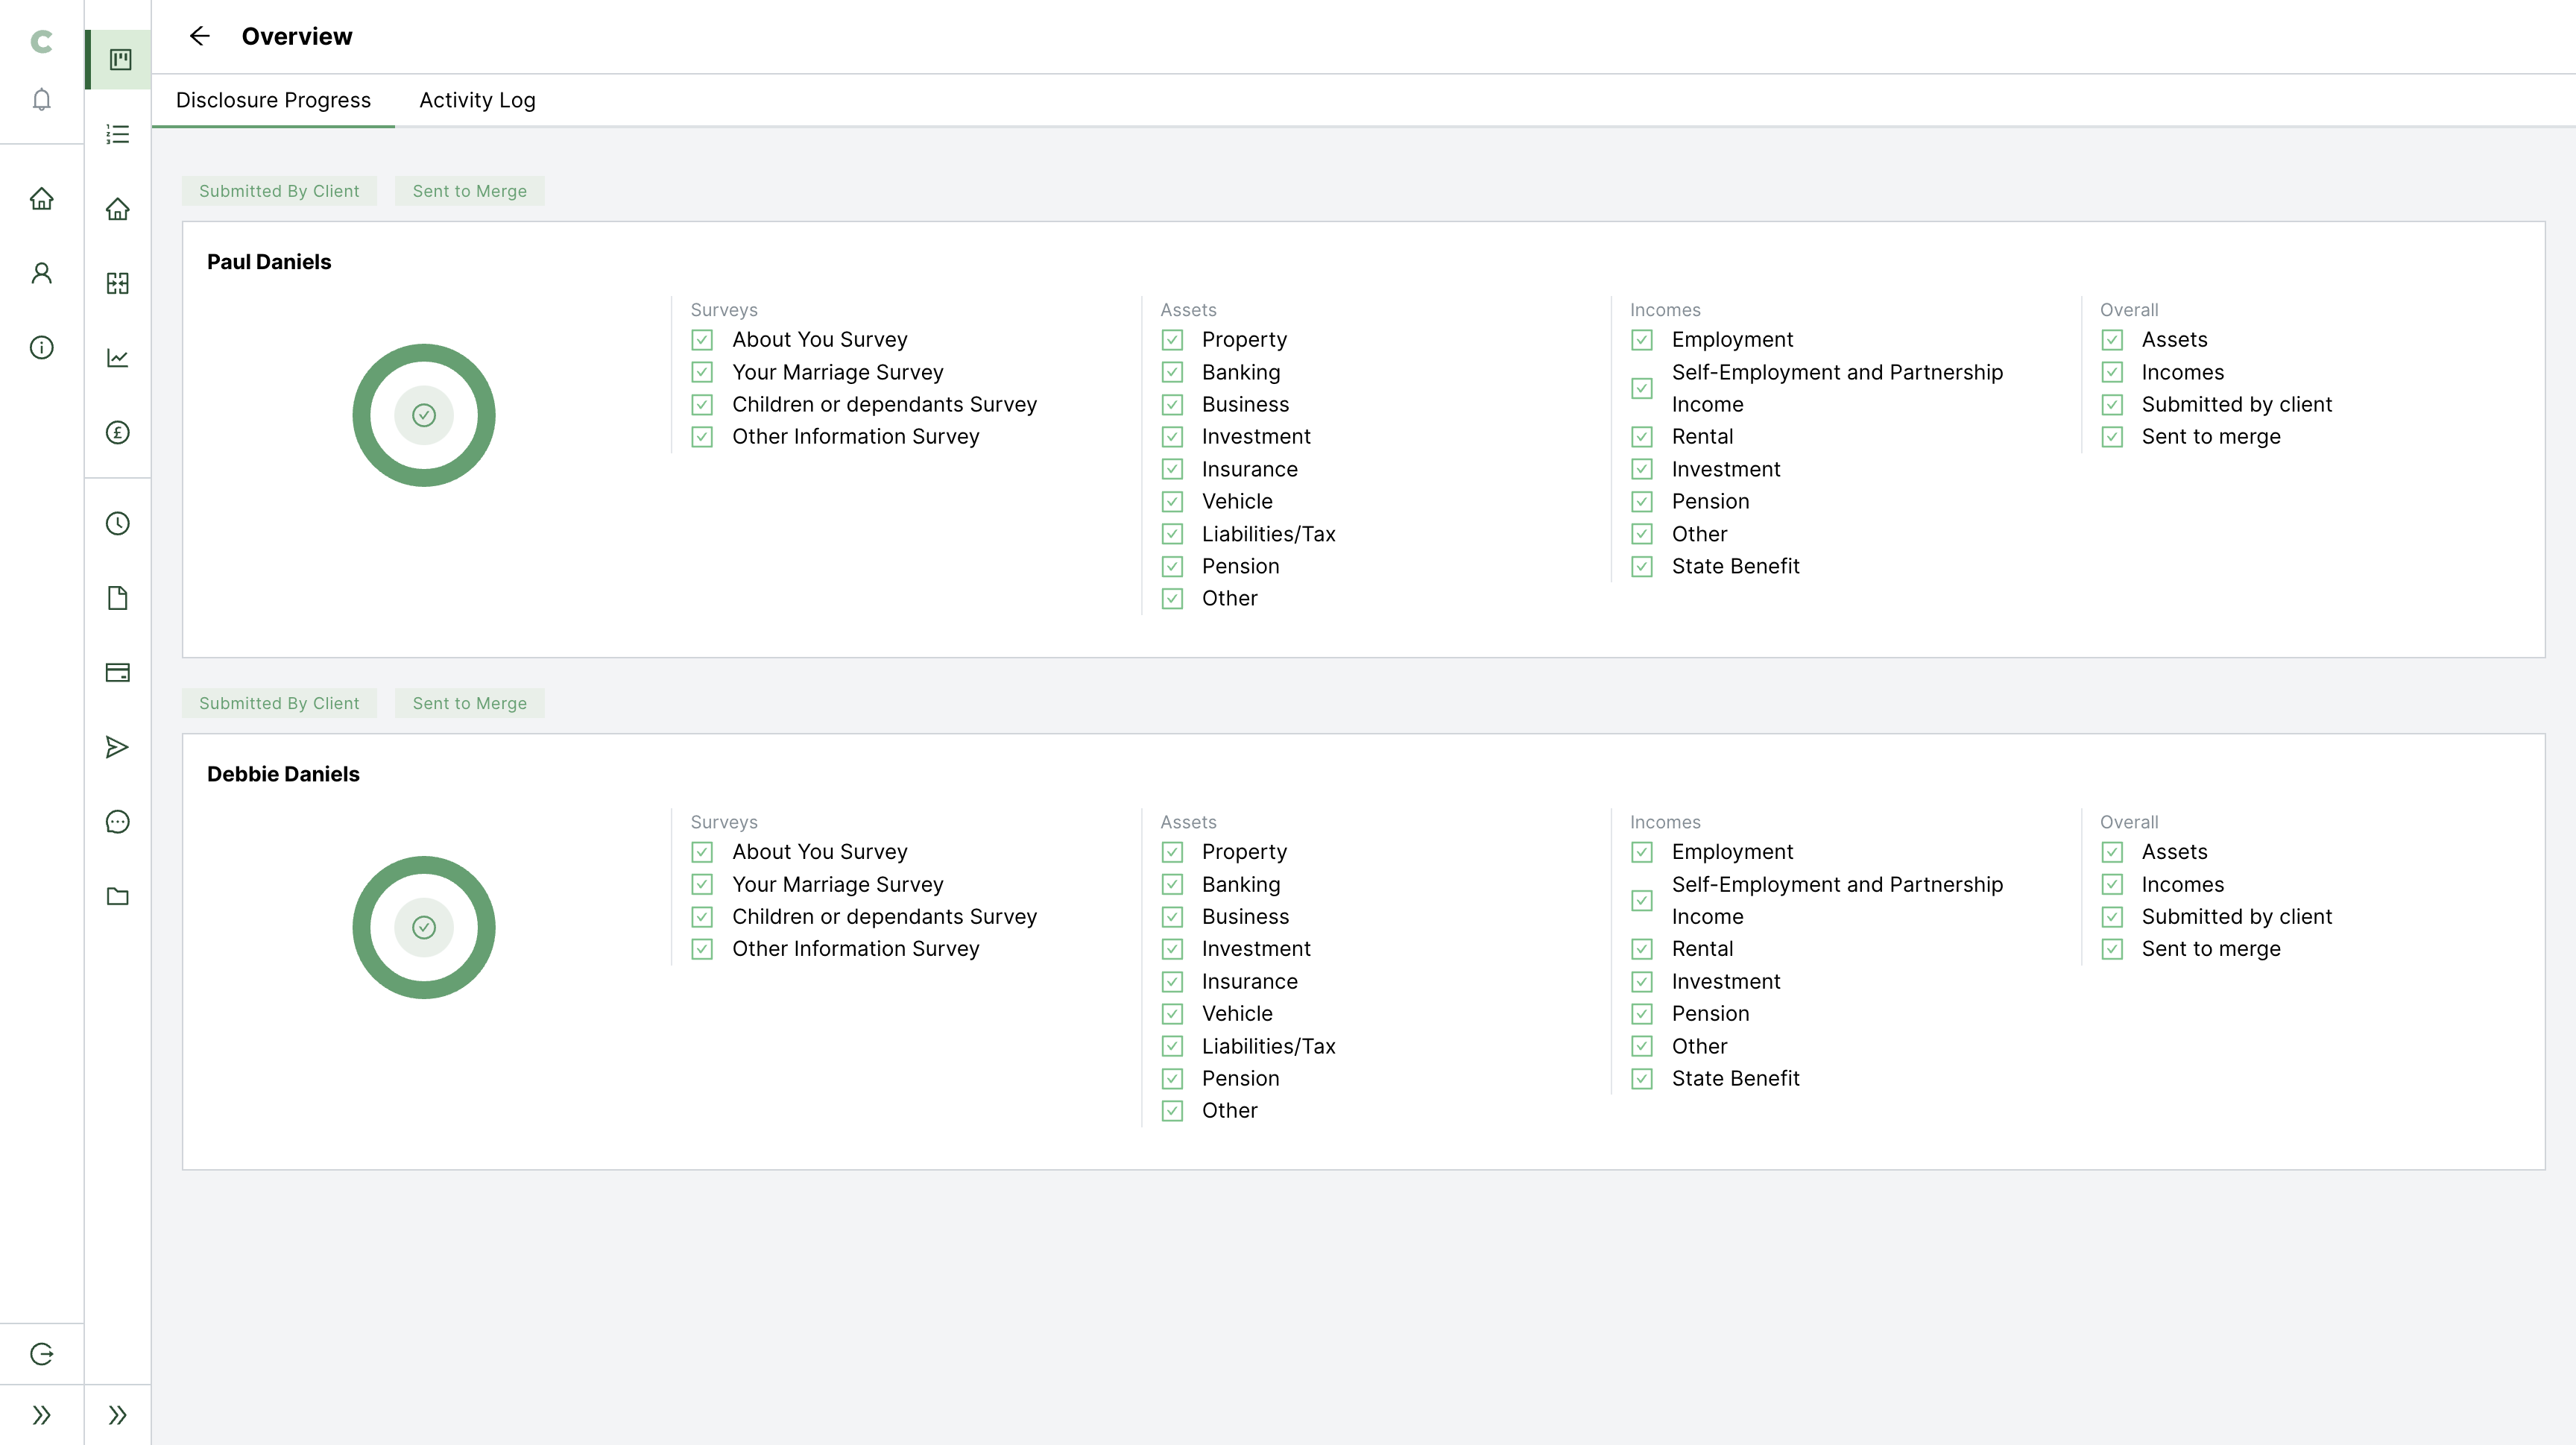Open the line chart icon in the sidebar
The width and height of the screenshot is (2576, 1445).
117,357
